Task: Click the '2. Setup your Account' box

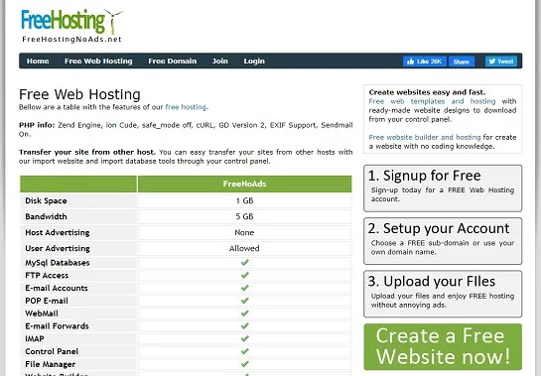Action: point(443,241)
